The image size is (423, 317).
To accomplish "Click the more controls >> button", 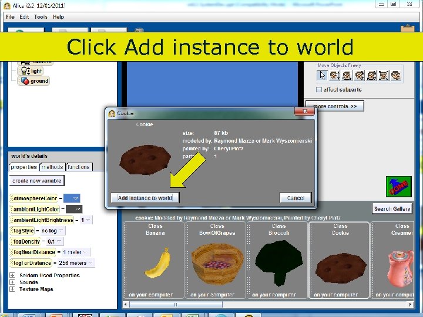I will click(x=334, y=106).
